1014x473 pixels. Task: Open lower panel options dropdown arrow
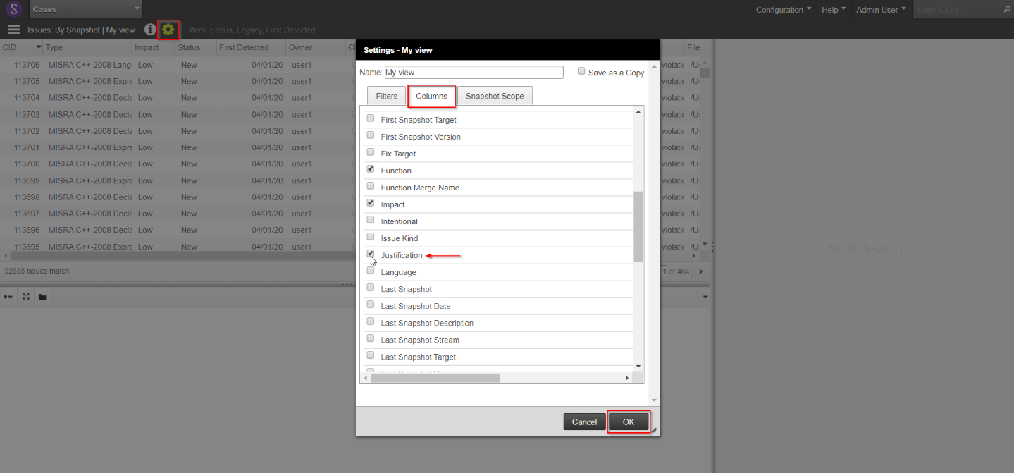click(x=705, y=297)
